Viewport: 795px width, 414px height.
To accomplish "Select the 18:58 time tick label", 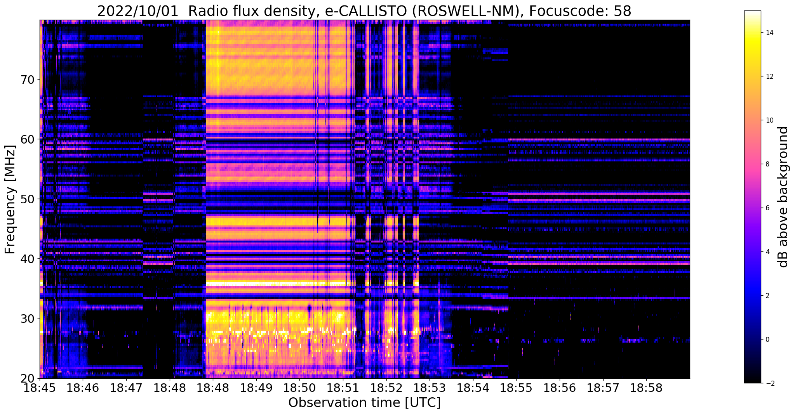I will tap(647, 388).
